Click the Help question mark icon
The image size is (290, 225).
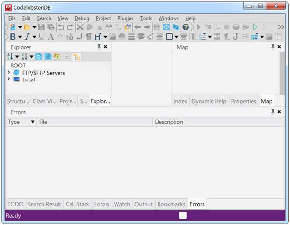(186, 27)
